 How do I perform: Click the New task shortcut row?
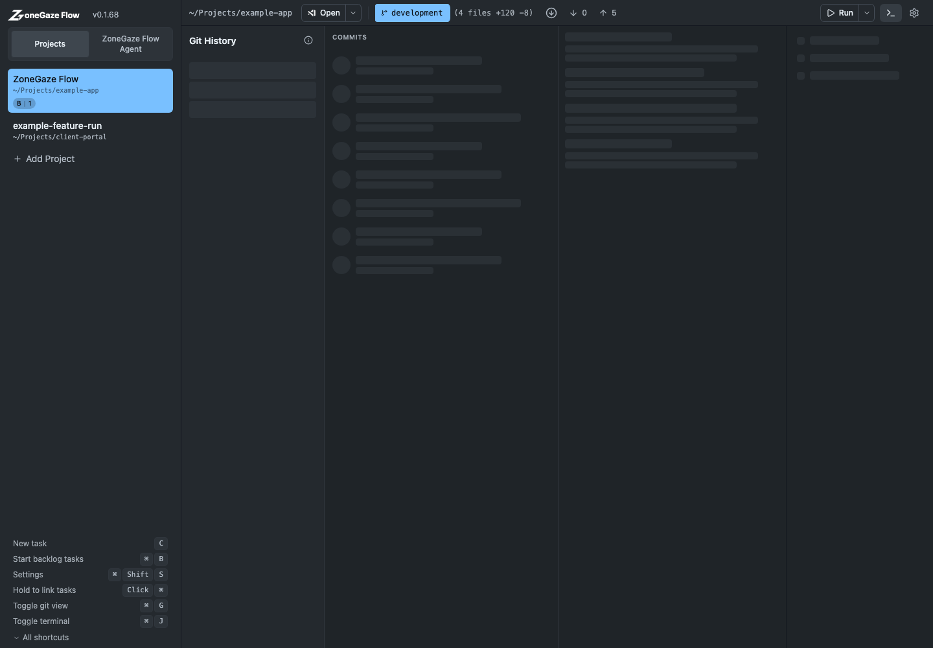90,544
